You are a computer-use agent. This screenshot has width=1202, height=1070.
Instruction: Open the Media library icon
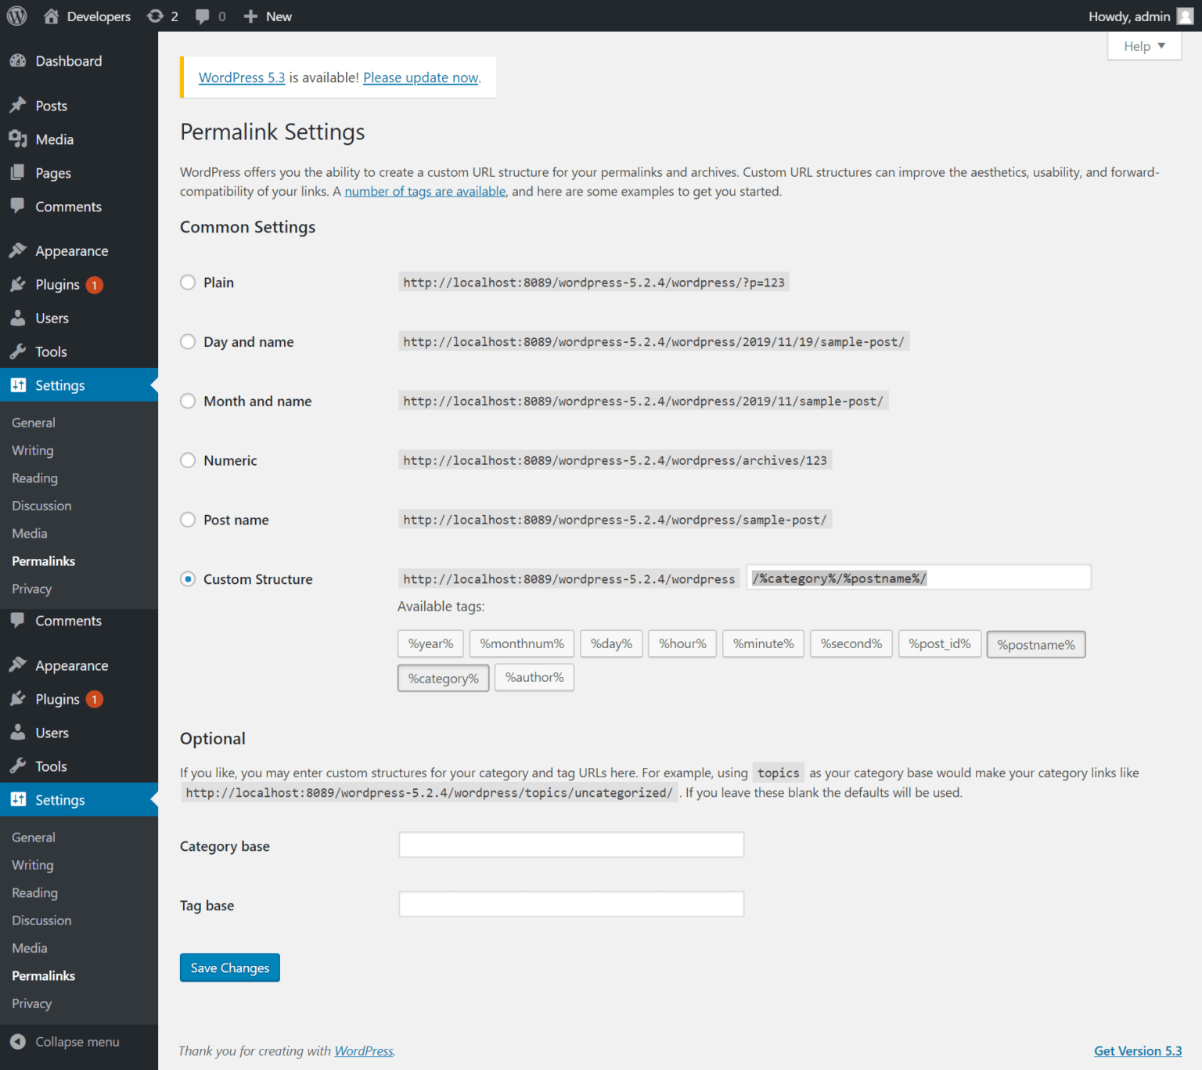(18, 139)
